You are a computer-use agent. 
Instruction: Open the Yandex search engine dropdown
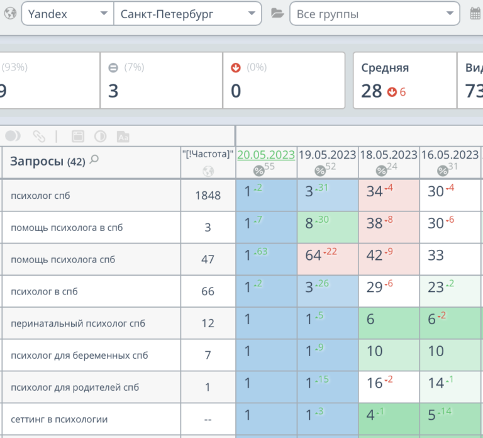tap(67, 13)
